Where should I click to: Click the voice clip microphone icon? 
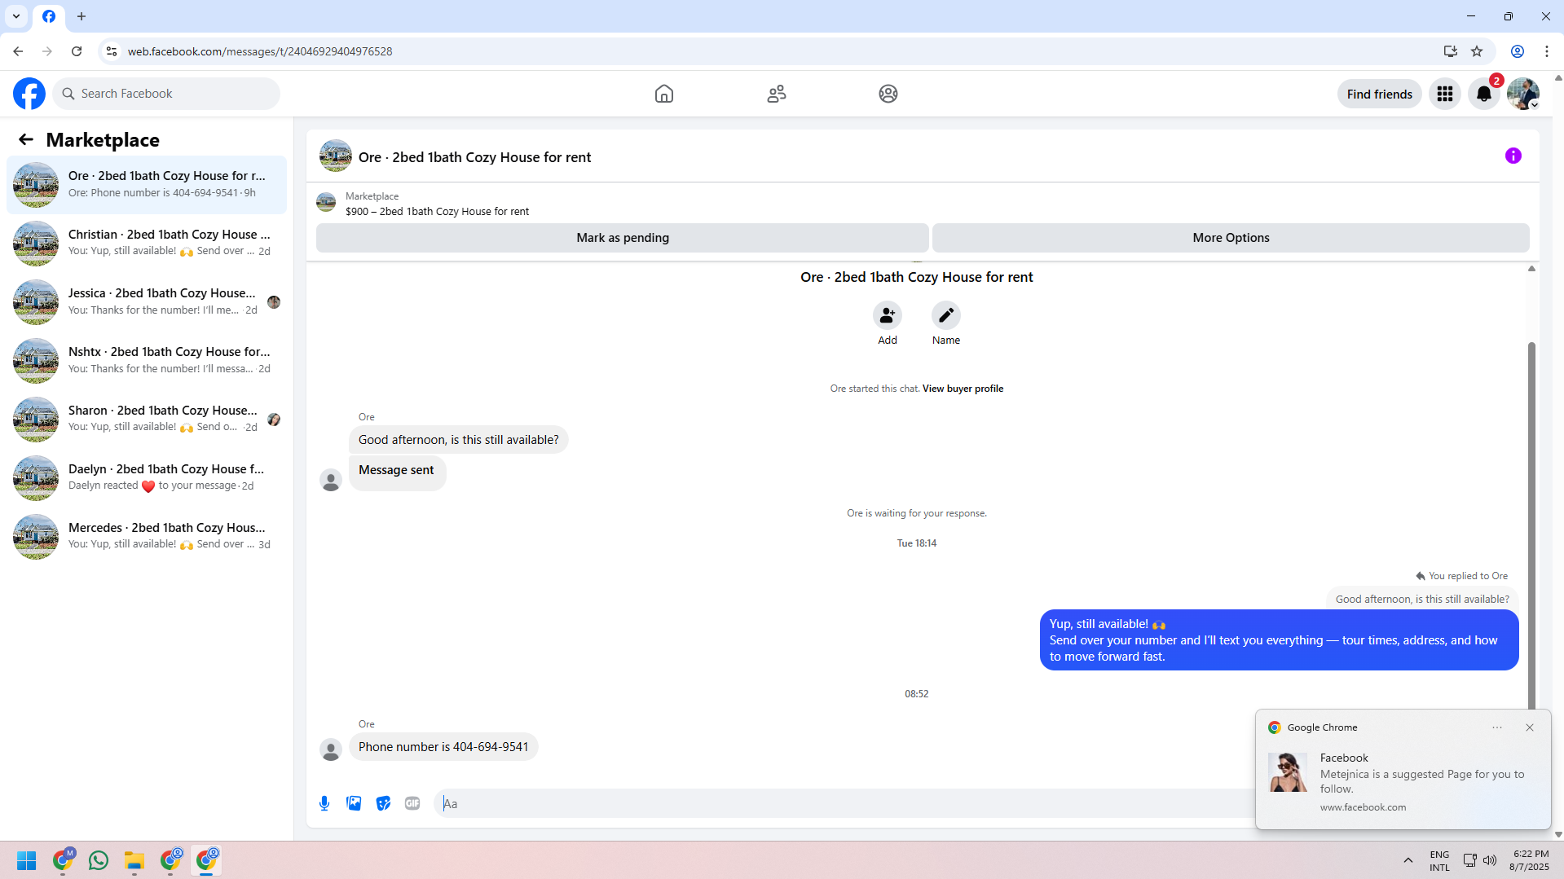click(x=324, y=803)
